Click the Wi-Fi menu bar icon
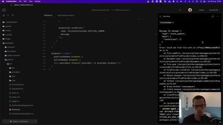223x125 pixels. click(185, 1)
